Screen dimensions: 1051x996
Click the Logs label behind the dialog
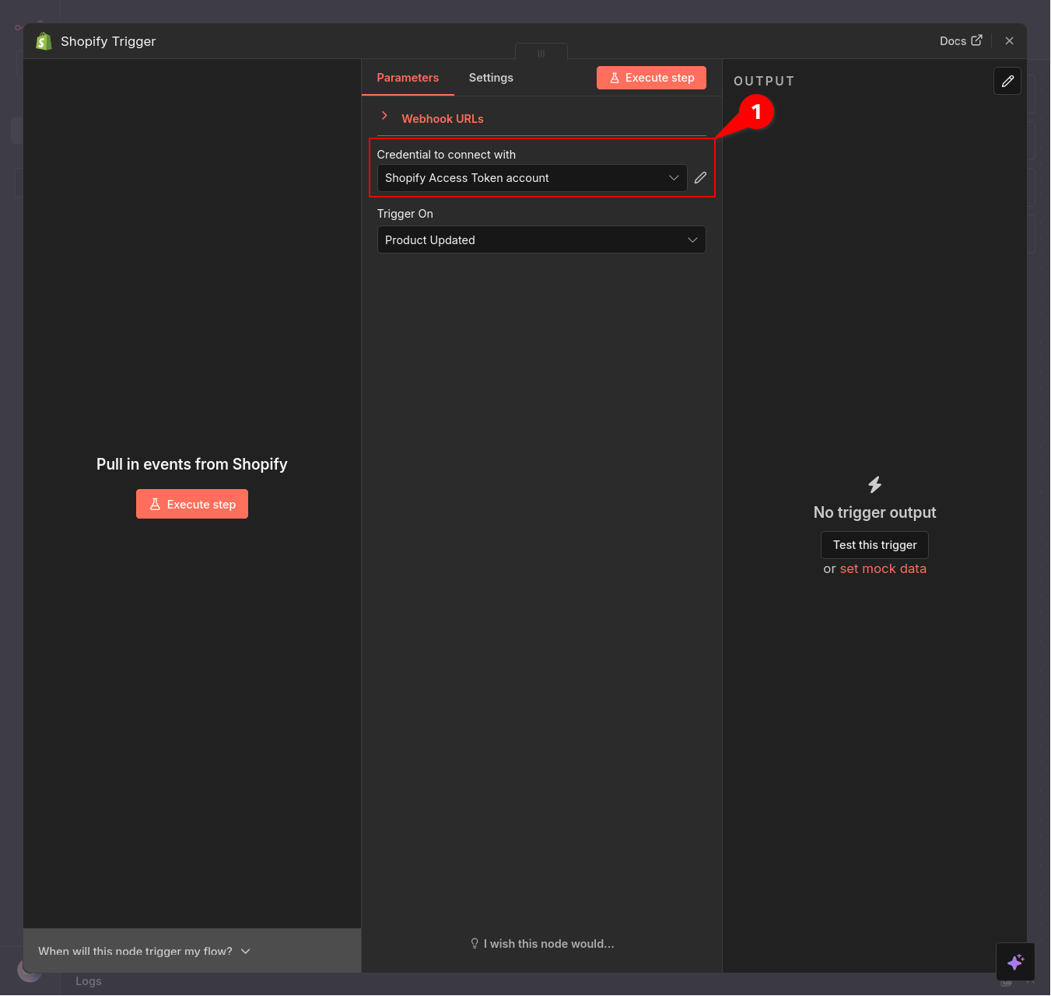(x=89, y=981)
